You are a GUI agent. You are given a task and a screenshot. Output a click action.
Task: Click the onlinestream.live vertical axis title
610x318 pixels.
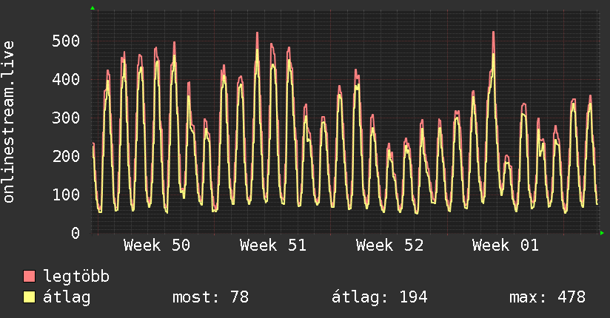[x=9, y=122]
